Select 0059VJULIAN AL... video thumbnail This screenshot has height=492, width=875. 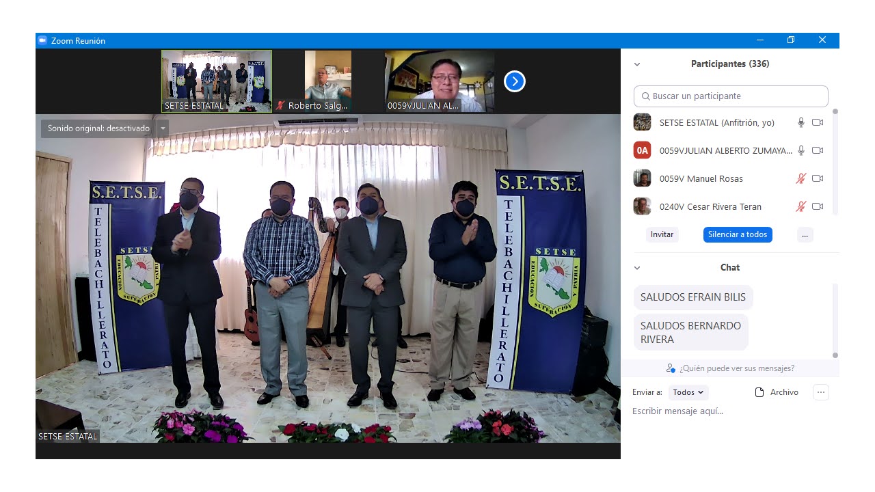pyautogui.click(x=440, y=81)
